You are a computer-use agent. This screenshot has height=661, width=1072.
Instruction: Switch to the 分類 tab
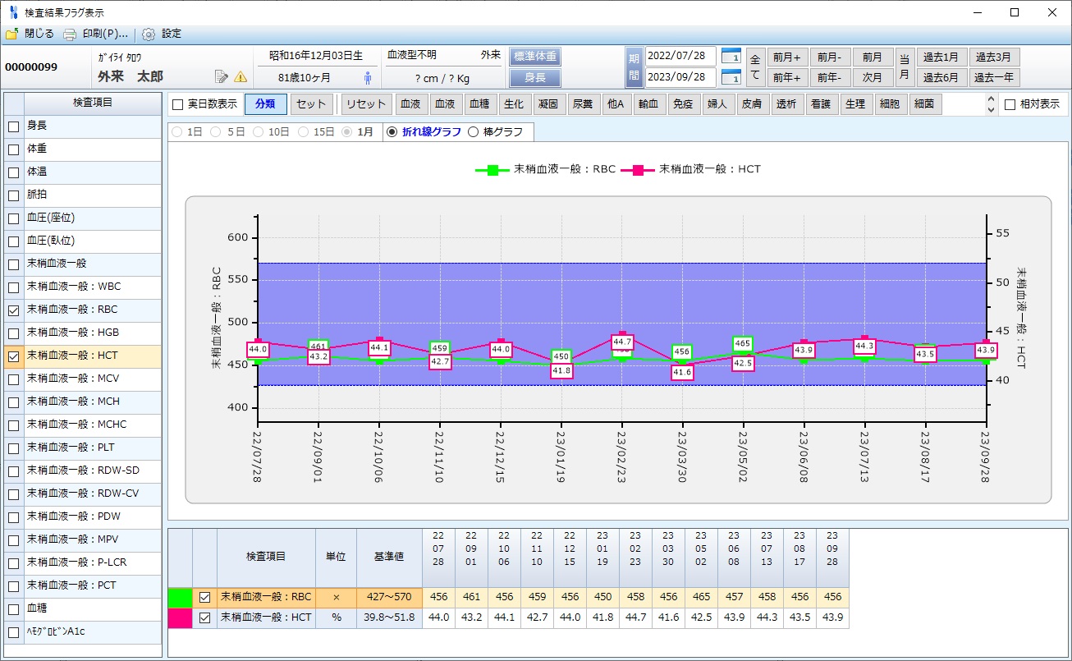click(265, 104)
